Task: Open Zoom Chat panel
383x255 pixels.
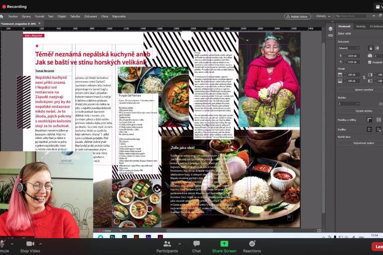Action: 196,246
